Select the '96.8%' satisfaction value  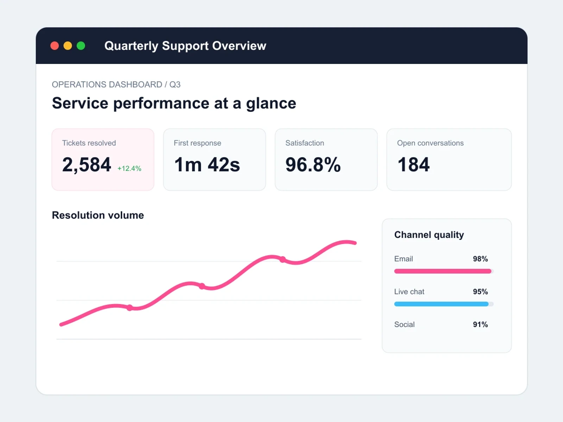tap(313, 165)
